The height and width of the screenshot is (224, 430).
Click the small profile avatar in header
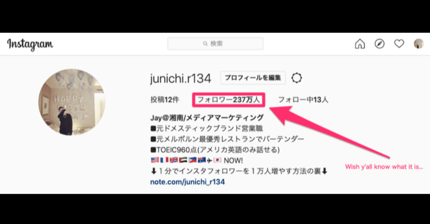click(x=419, y=44)
